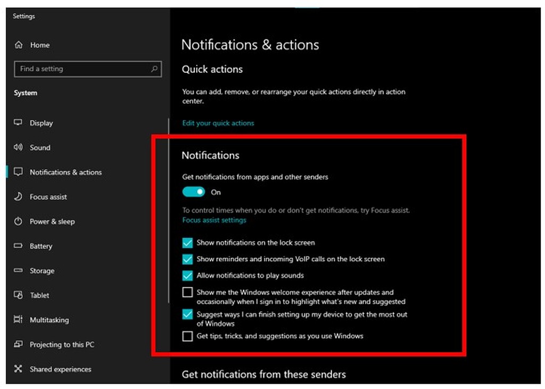Open Storage settings
This screenshot has height=389, width=545.
click(42, 271)
